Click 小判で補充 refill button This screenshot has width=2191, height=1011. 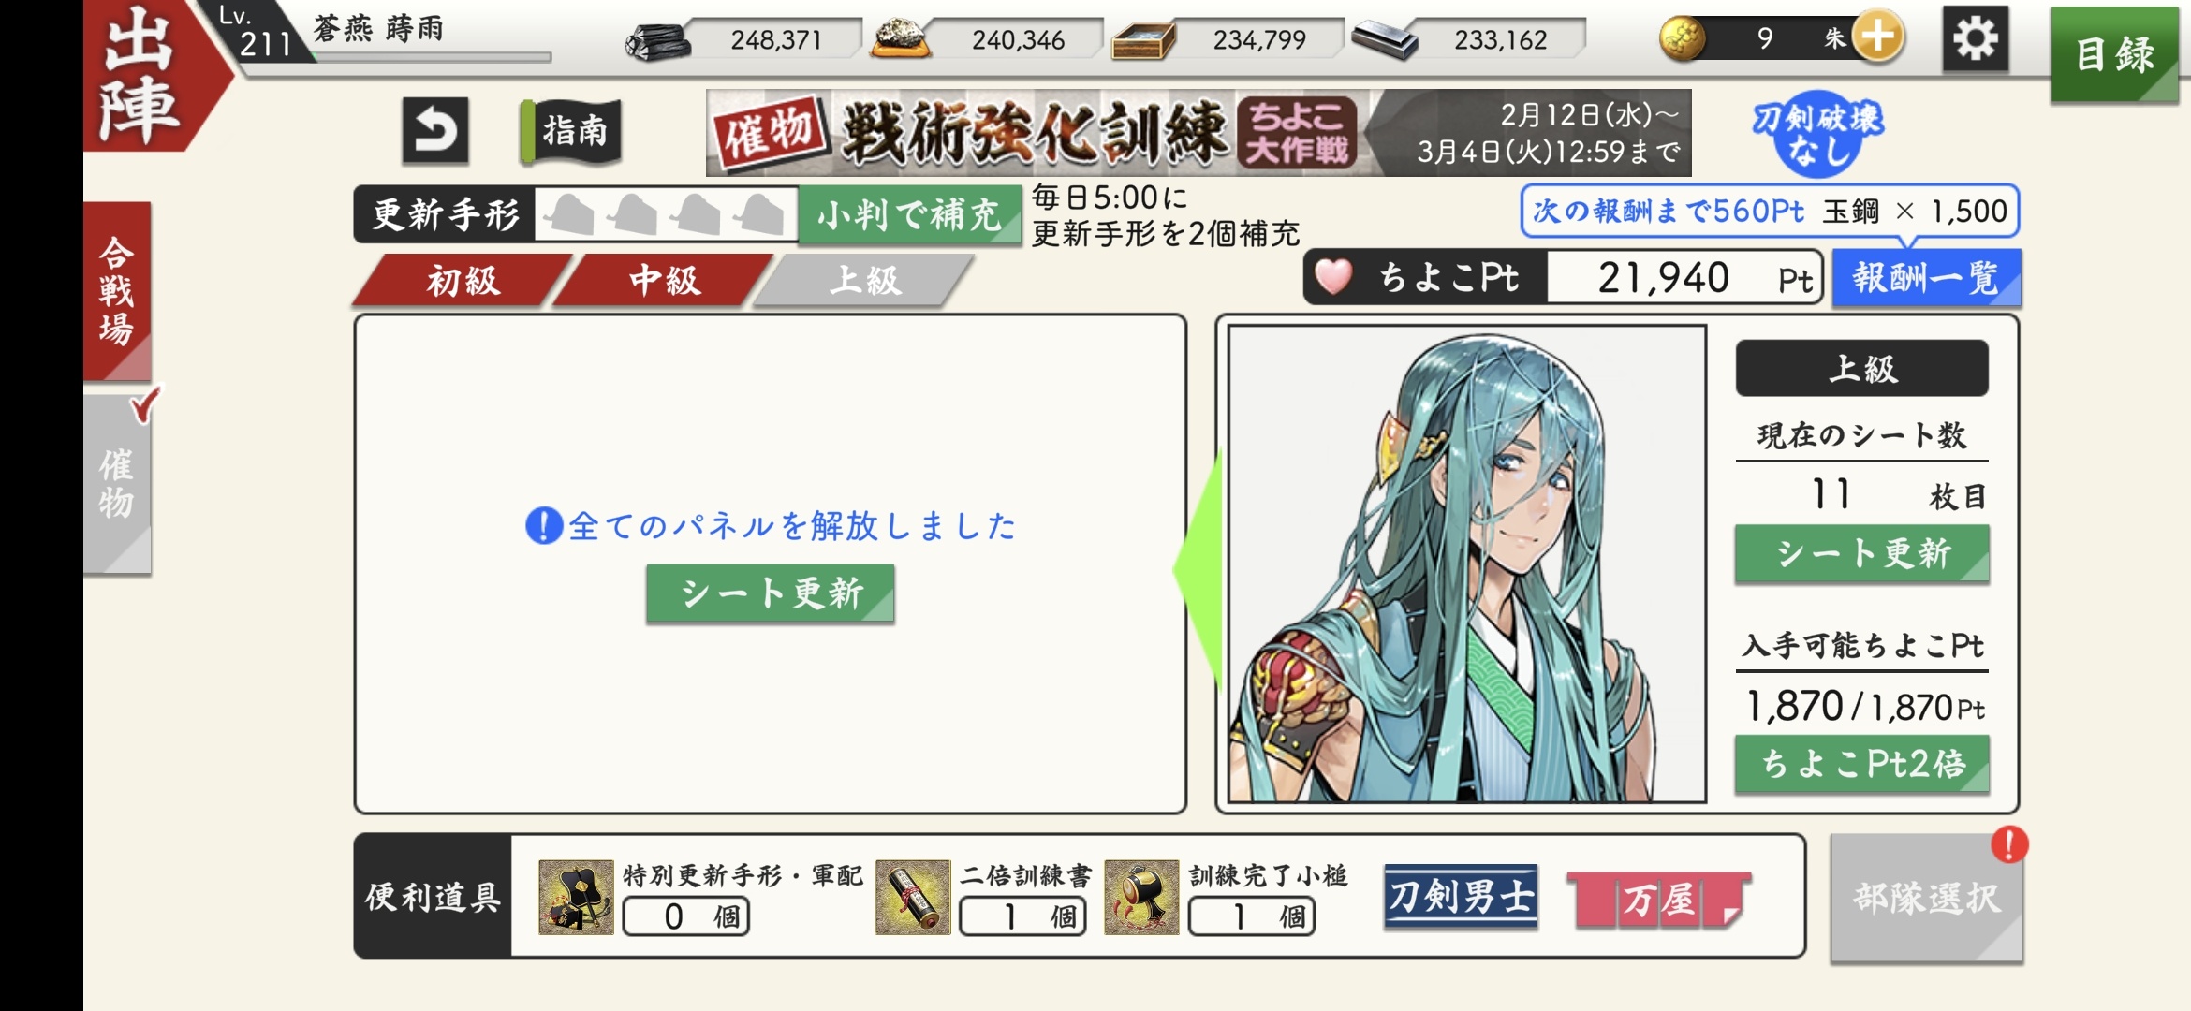pyautogui.click(x=909, y=215)
